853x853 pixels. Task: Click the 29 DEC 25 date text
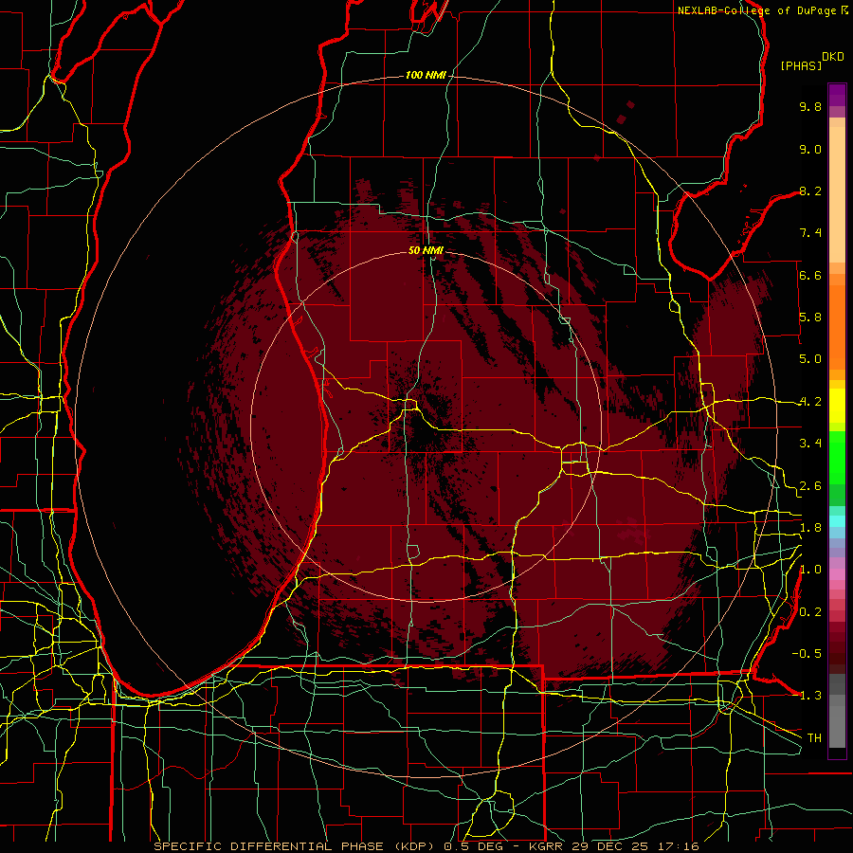click(611, 846)
